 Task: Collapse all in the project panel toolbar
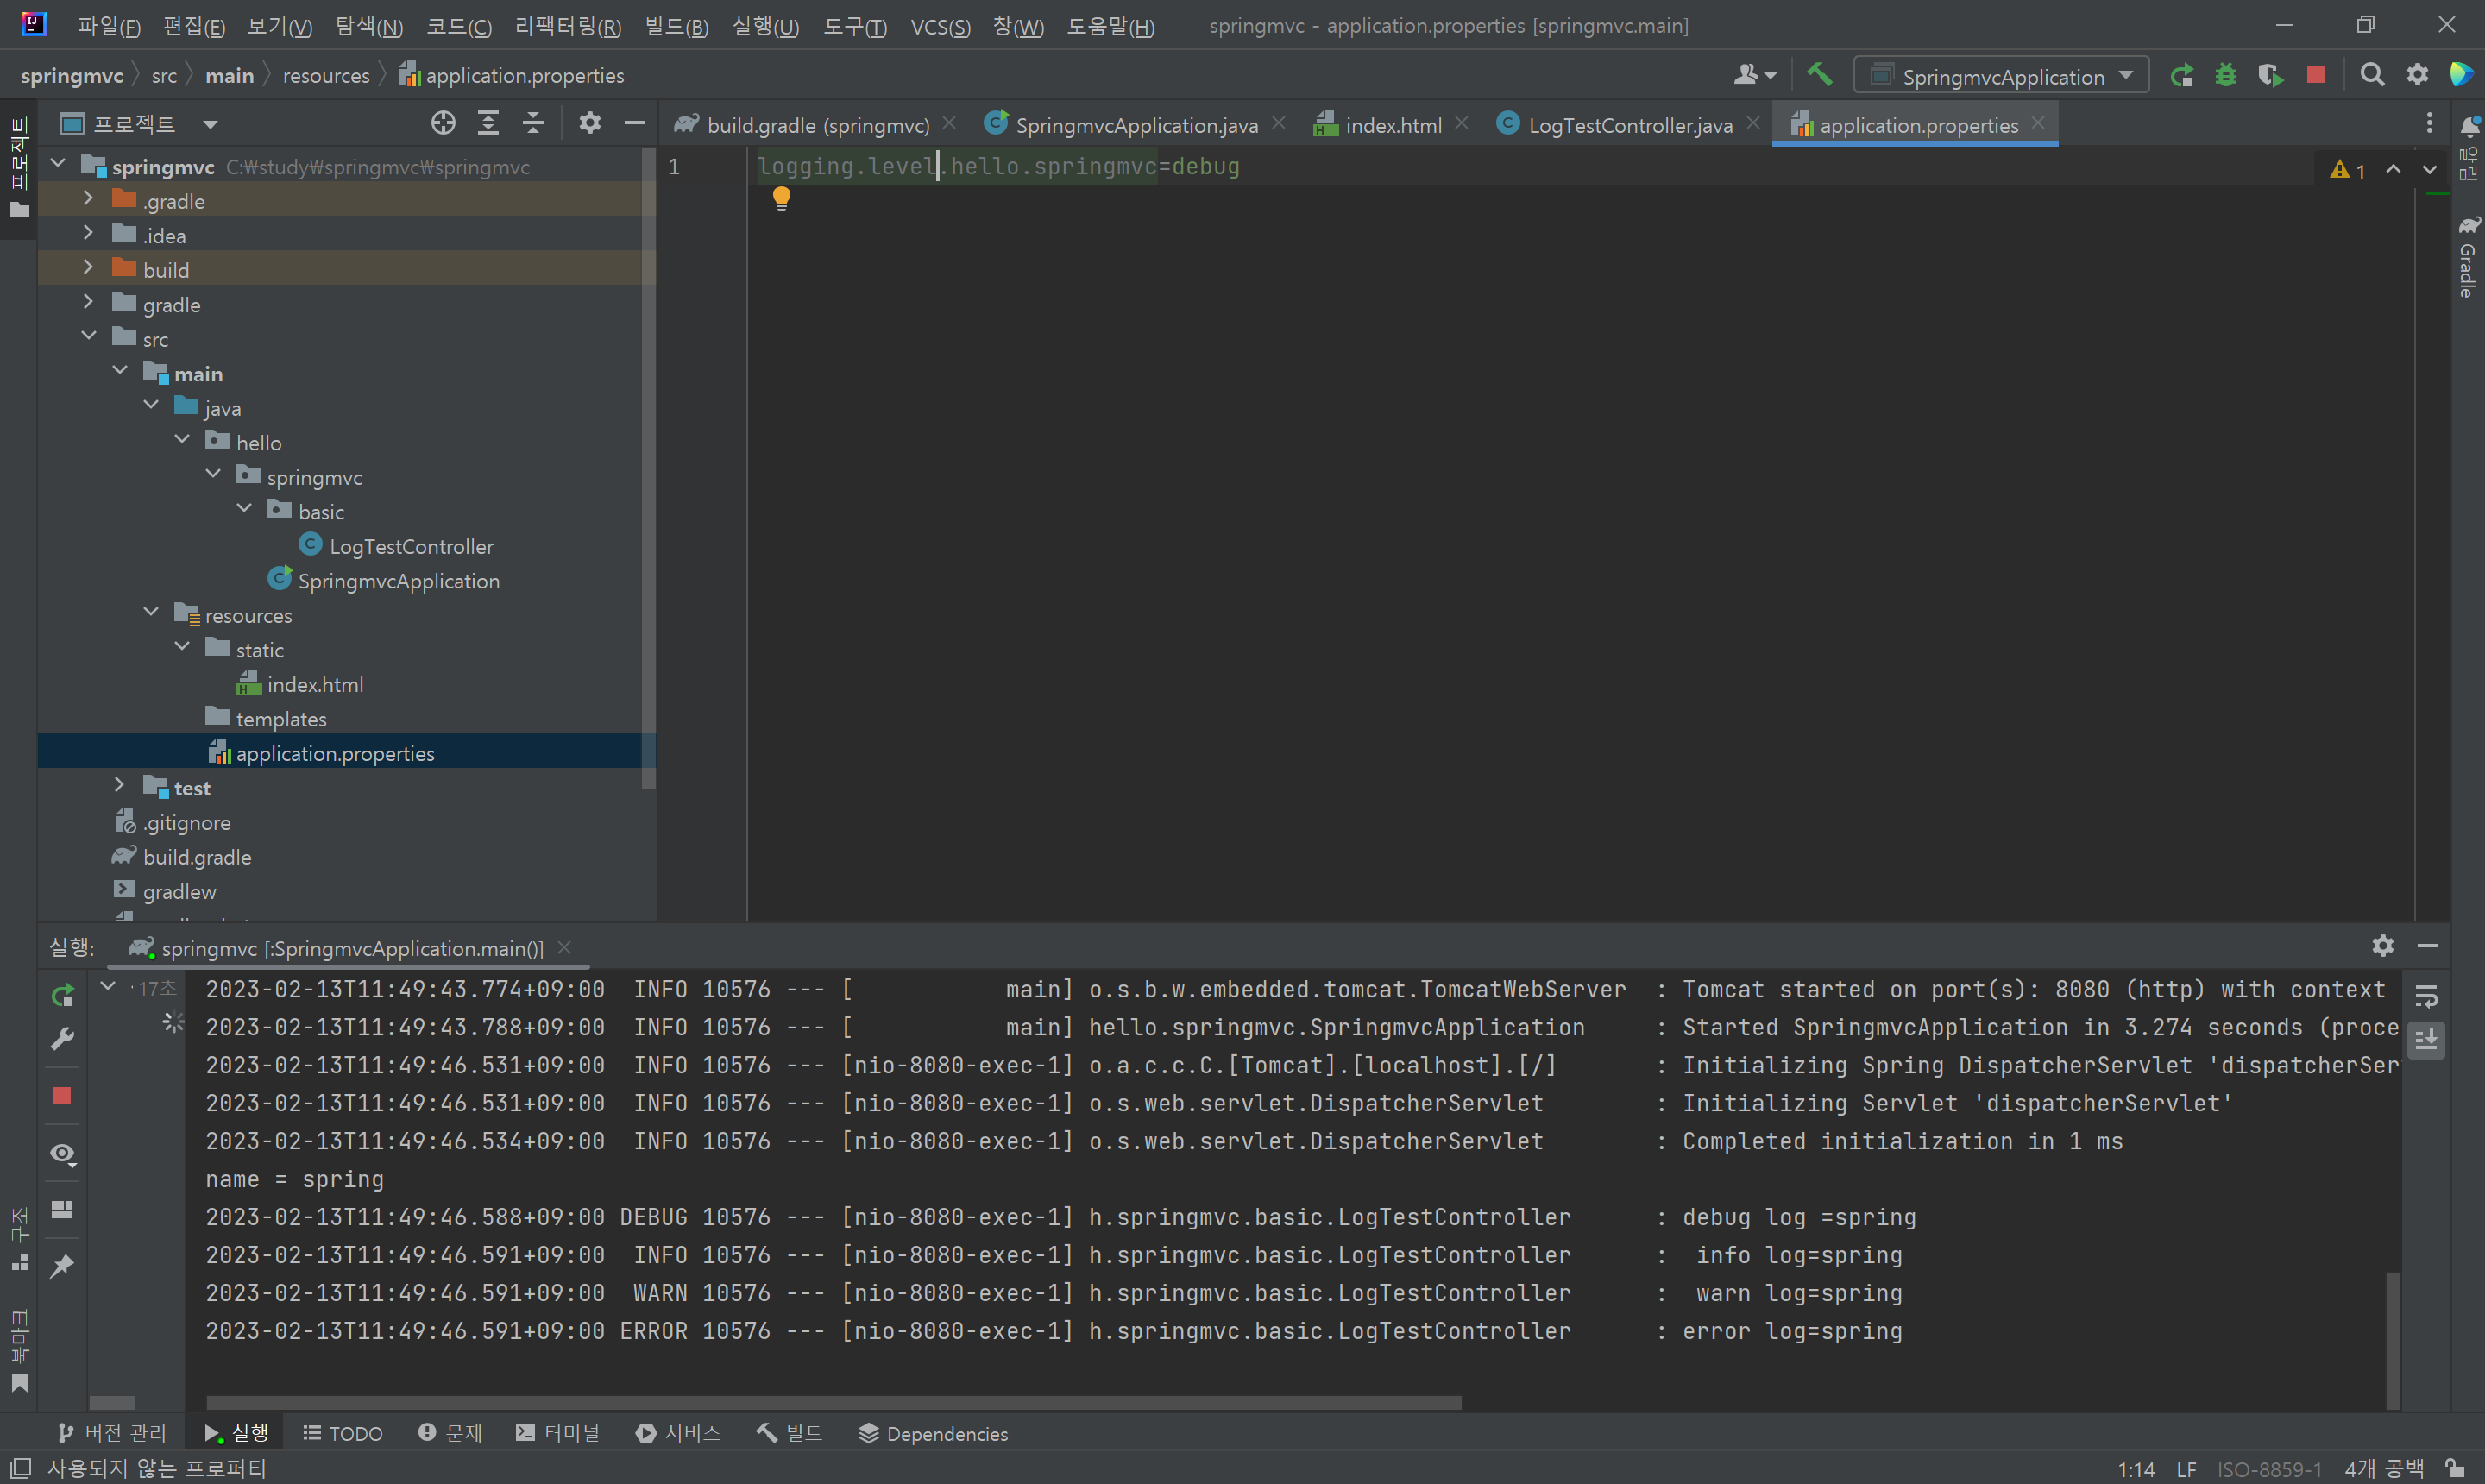tap(533, 123)
